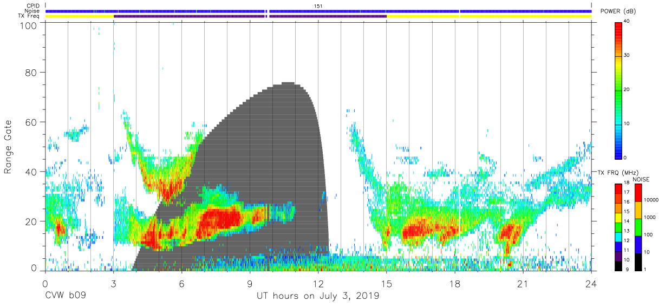Click the blue Noise indicator bar
Viewport: 665px width, 307px height.
[x=318, y=11]
